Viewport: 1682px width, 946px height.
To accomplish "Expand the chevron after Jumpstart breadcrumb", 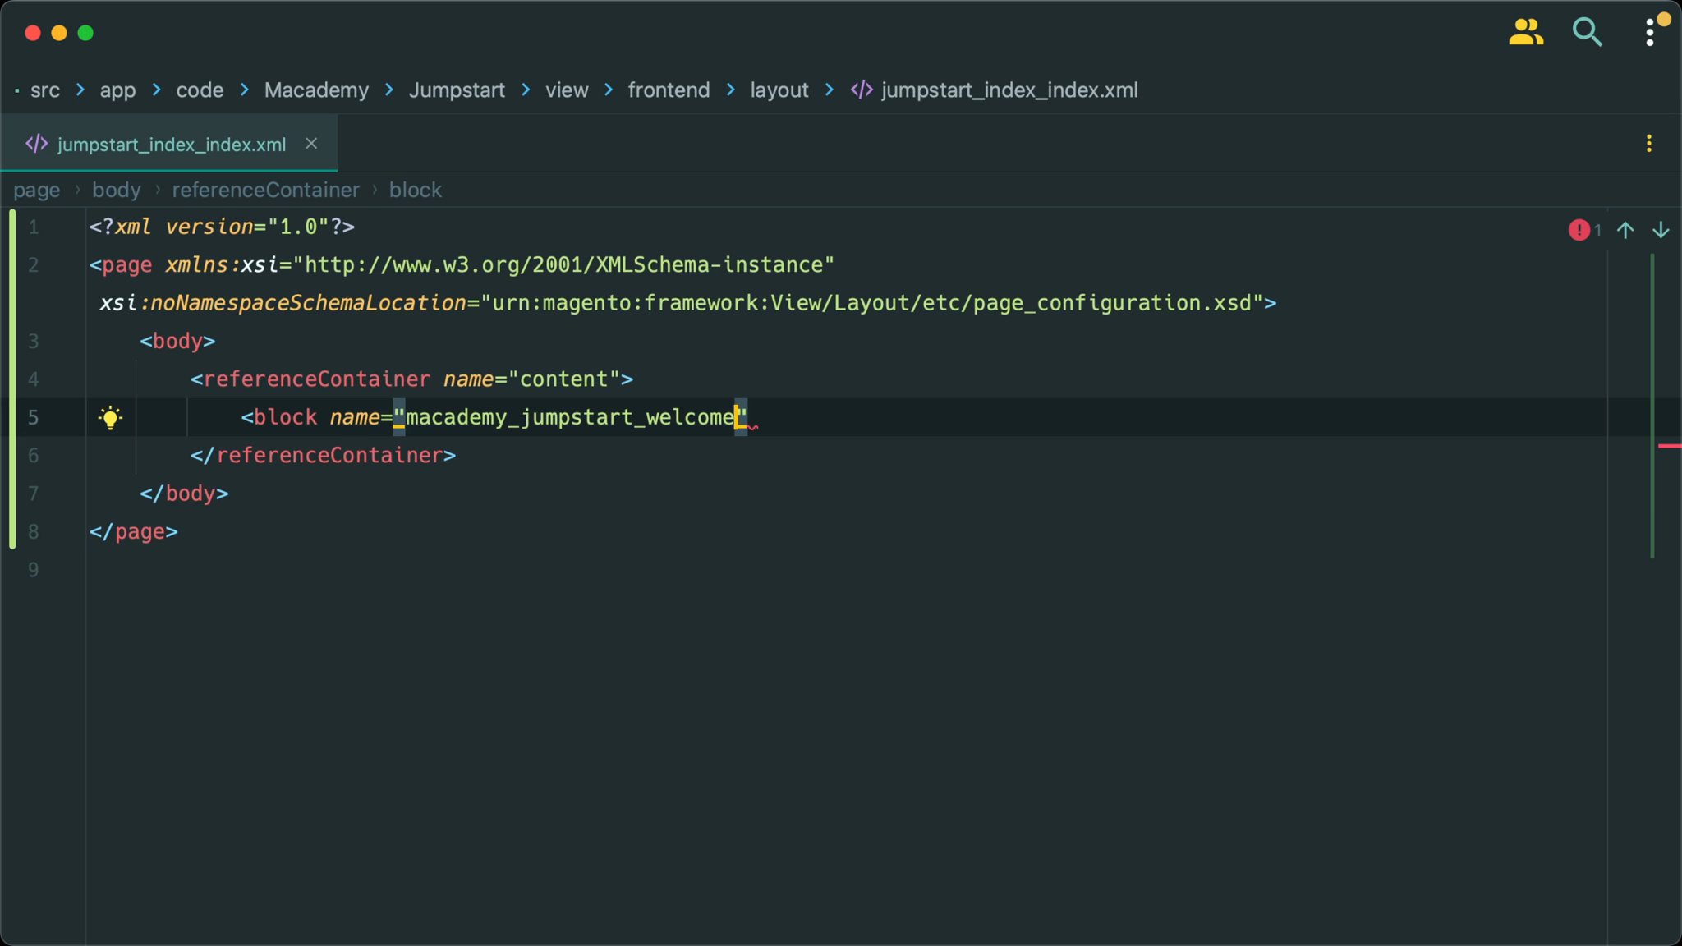I will click(524, 90).
